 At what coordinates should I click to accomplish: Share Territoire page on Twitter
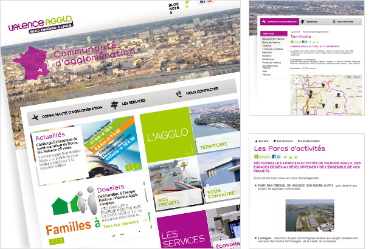point(306,42)
